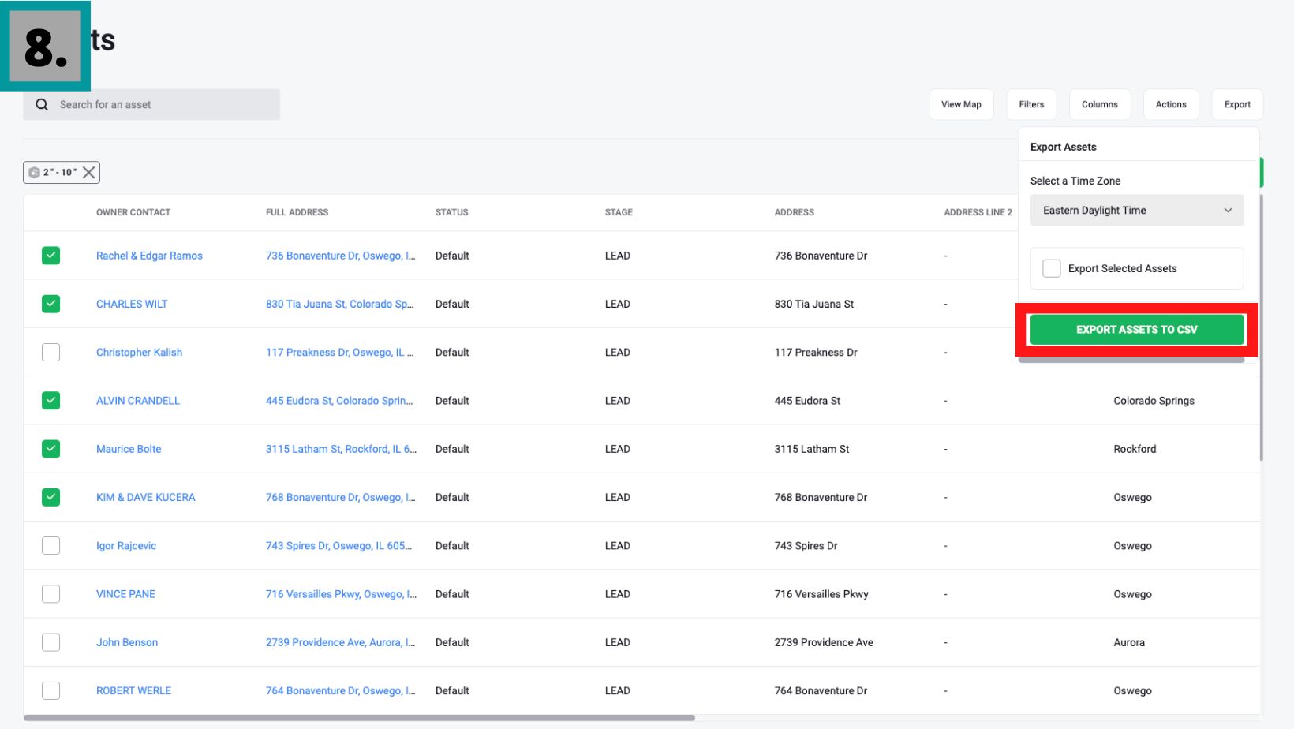Open the Eastern Daylight Time dropdown
Viewport: 1294px width, 729px height.
tap(1137, 211)
